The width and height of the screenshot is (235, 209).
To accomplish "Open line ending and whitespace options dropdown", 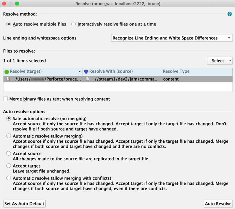I will tap(172, 38).
